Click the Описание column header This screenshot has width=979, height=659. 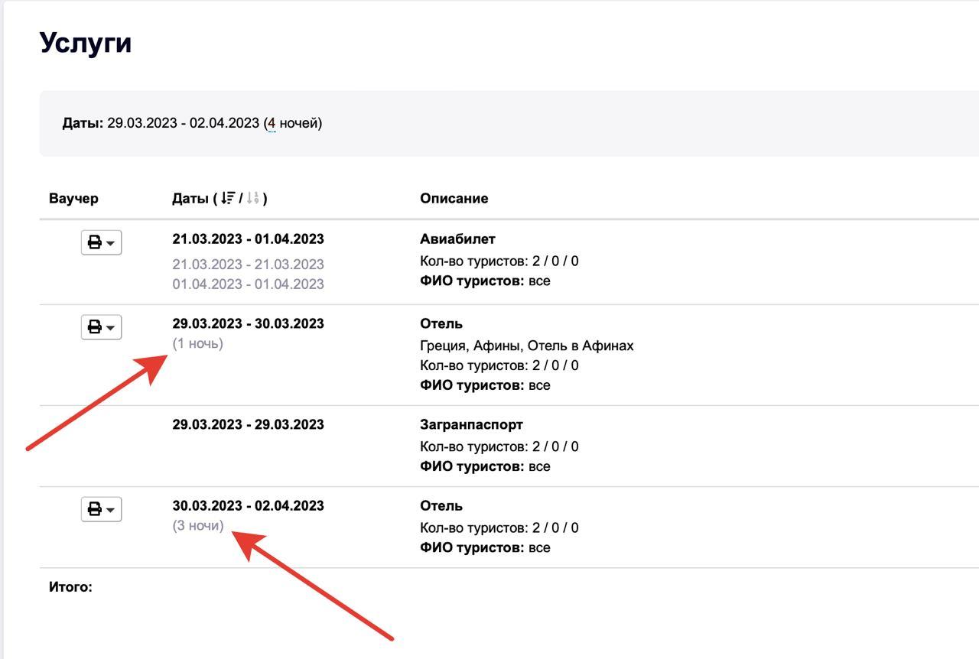454,199
